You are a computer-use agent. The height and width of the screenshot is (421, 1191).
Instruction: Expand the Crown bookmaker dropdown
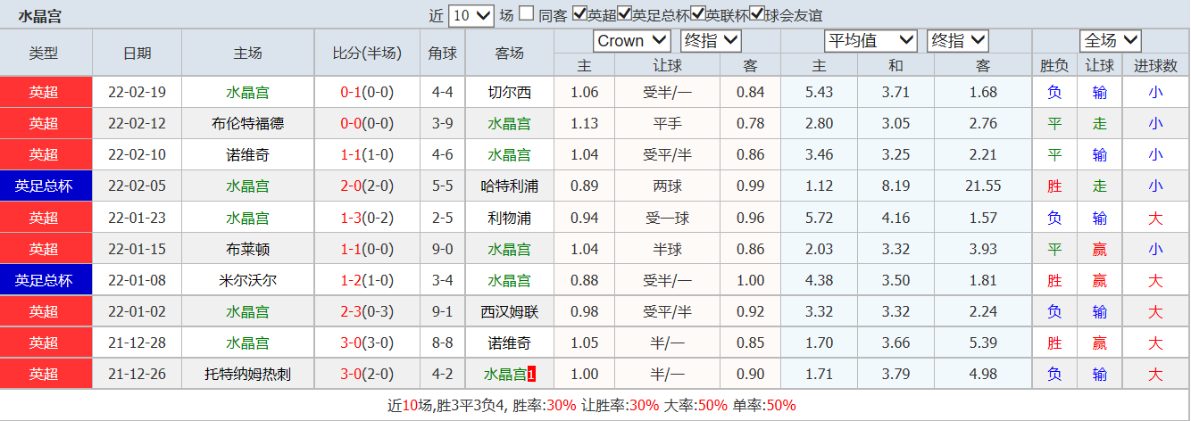point(631,40)
